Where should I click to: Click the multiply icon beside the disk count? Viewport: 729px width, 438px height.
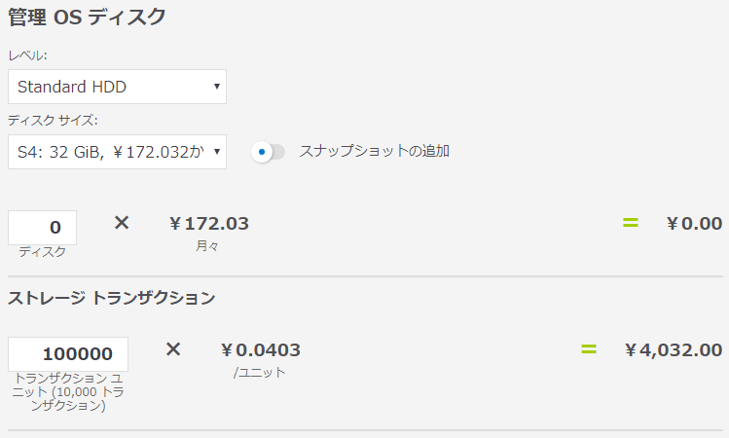[122, 223]
